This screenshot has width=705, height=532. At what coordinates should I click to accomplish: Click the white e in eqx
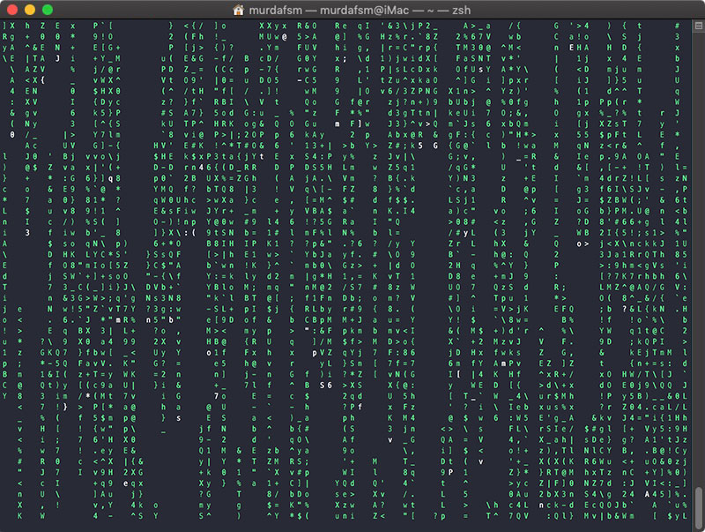tap(127, 483)
